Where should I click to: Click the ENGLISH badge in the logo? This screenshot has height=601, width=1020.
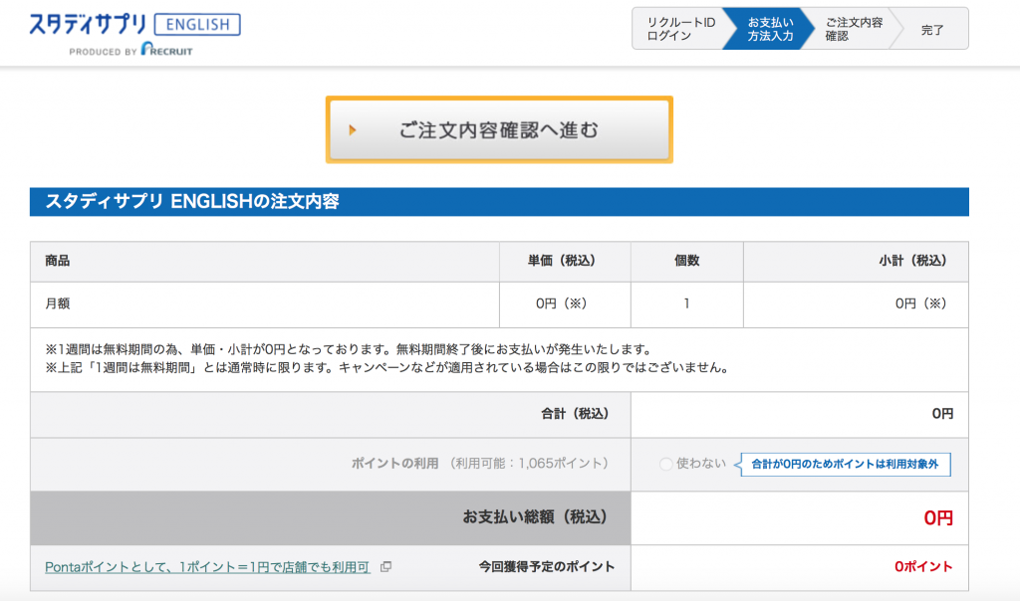click(x=197, y=25)
